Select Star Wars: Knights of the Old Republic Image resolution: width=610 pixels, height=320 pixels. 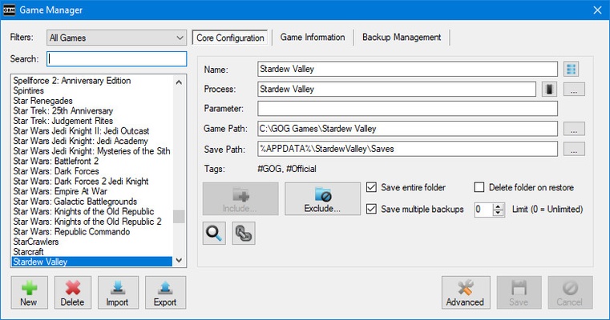pyautogui.click(x=92, y=212)
